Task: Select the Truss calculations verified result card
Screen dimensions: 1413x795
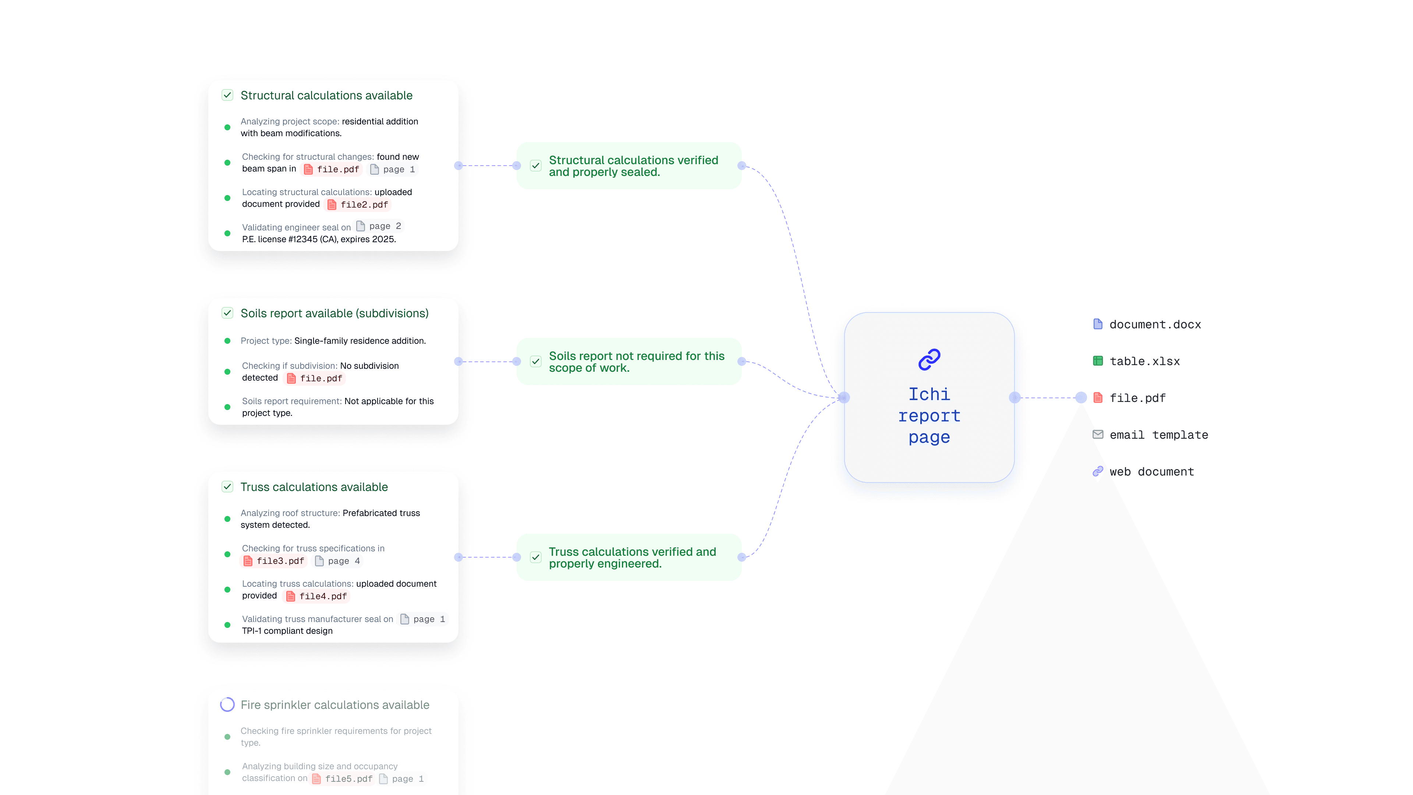Action: (x=632, y=558)
